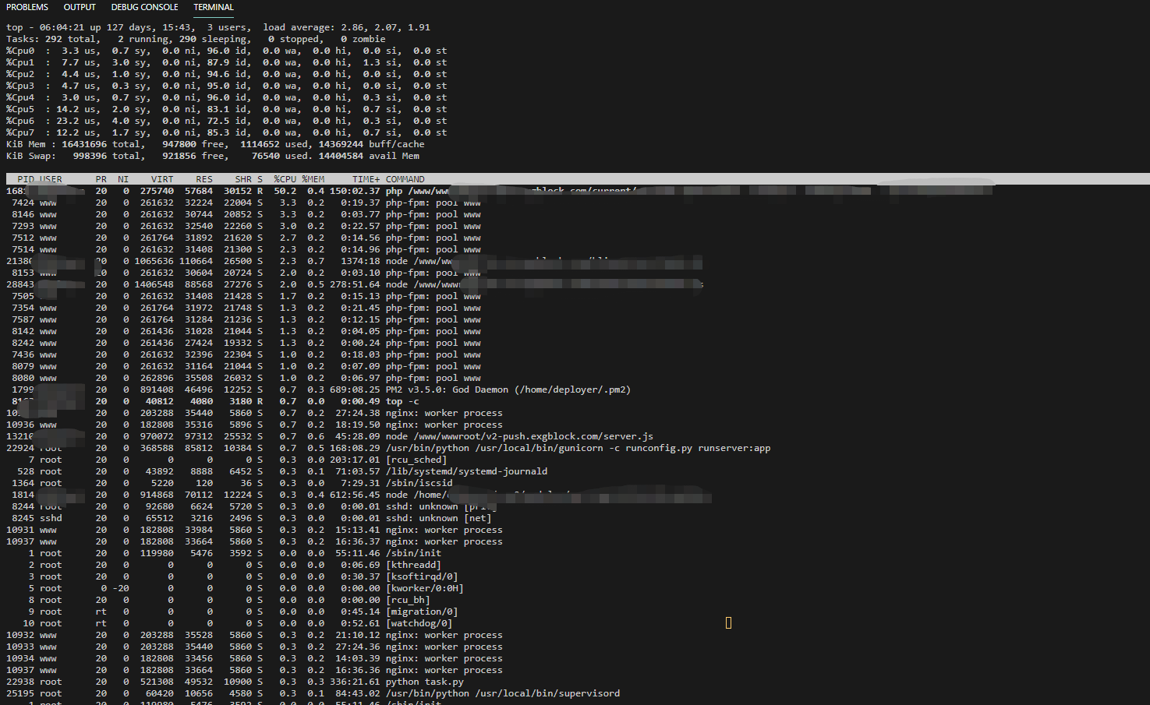Click the terminal cursor block
1150x705 pixels.
point(728,622)
